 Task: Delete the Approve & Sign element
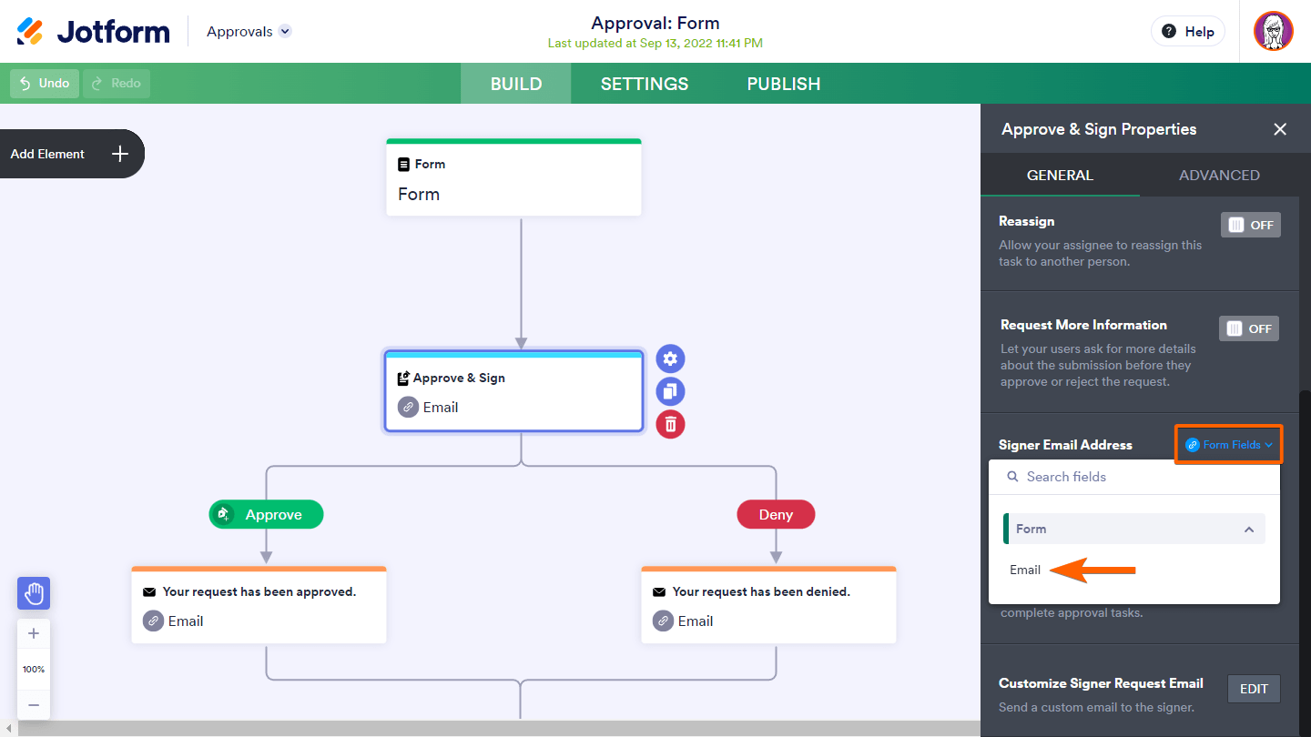coord(670,424)
